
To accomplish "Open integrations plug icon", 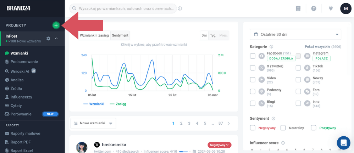I will click(x=331, y=8).
